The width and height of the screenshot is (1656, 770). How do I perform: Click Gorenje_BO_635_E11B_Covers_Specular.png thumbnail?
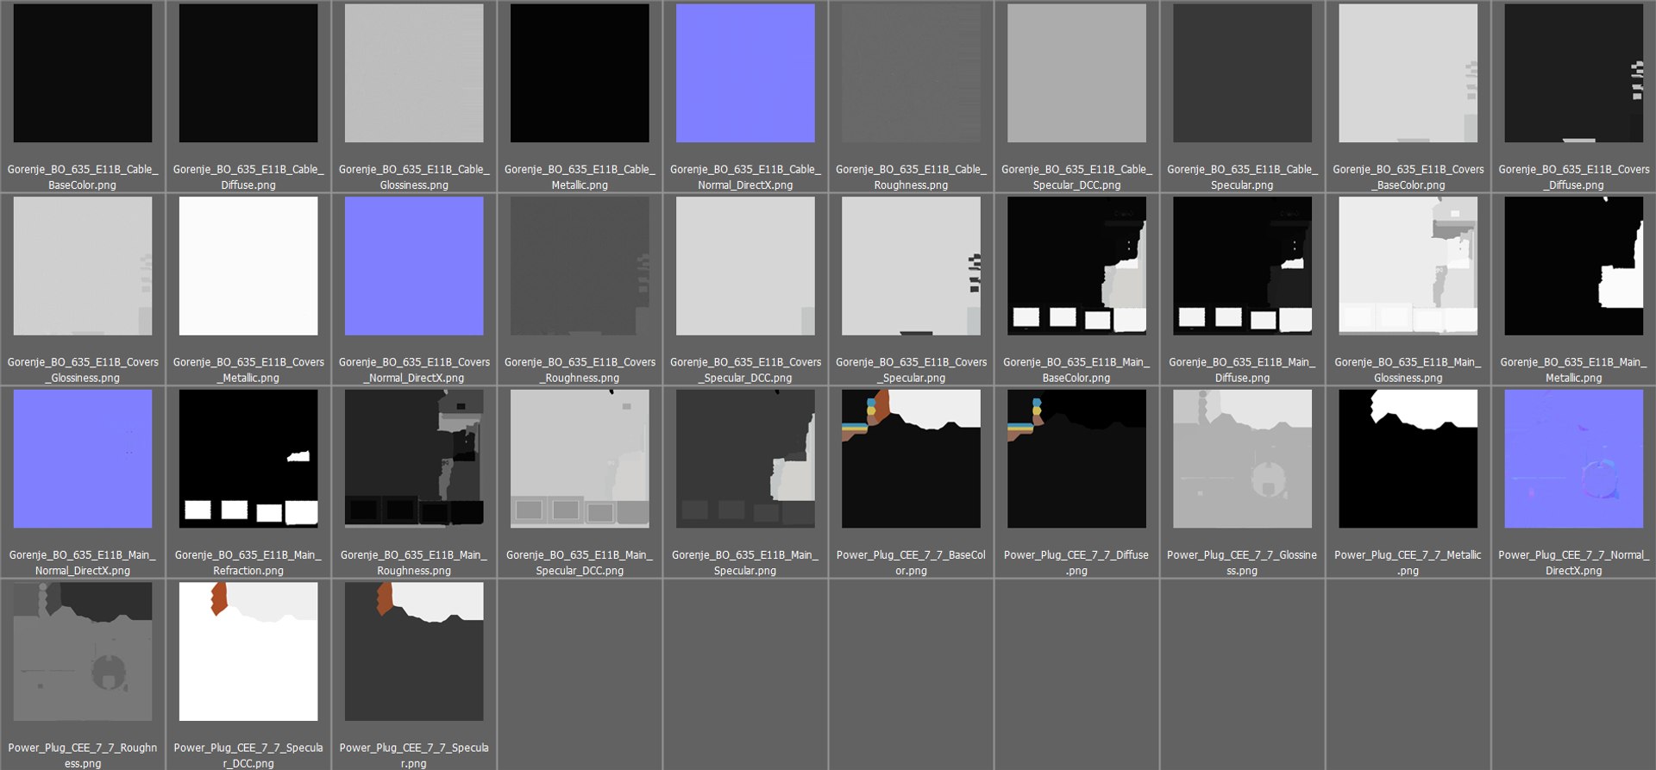[911, 266]
